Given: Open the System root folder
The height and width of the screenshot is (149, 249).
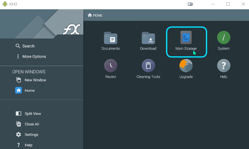Looking at the screenshot, I should (223, 41).
